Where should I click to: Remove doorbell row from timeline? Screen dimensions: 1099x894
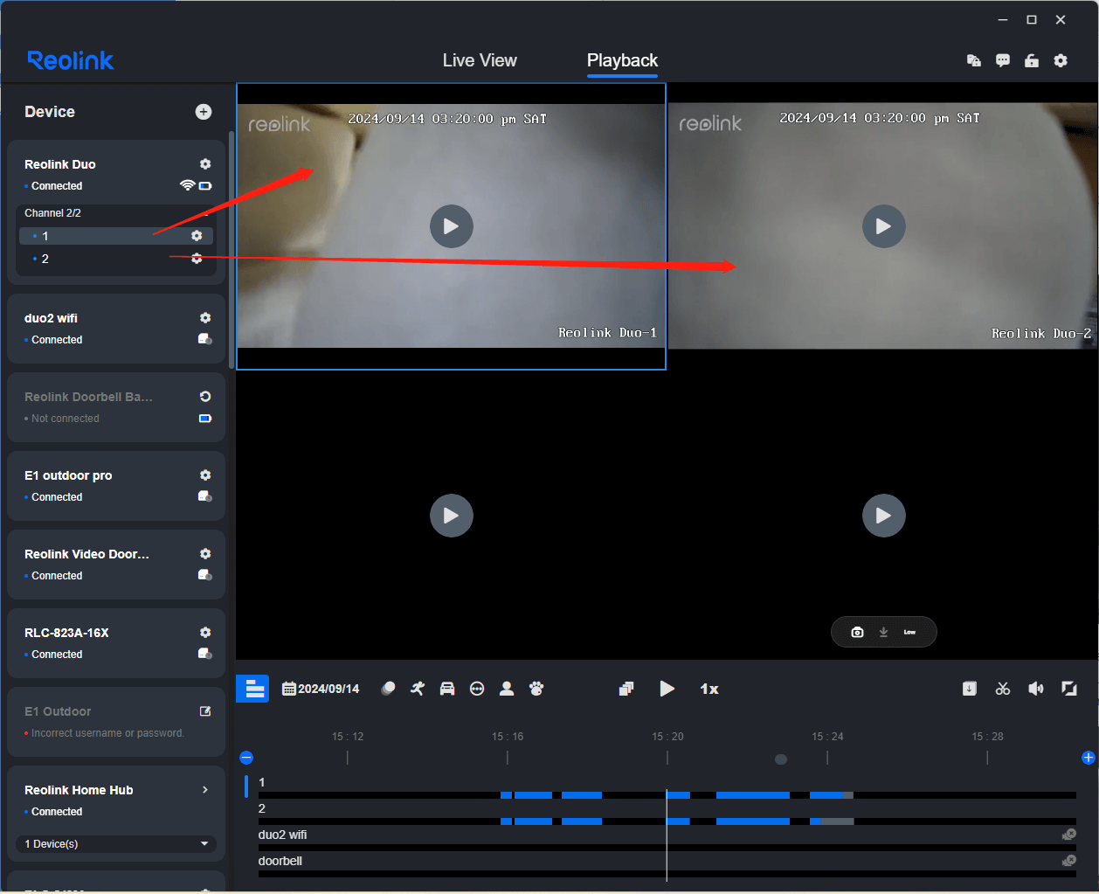[x=1069, y=861]
